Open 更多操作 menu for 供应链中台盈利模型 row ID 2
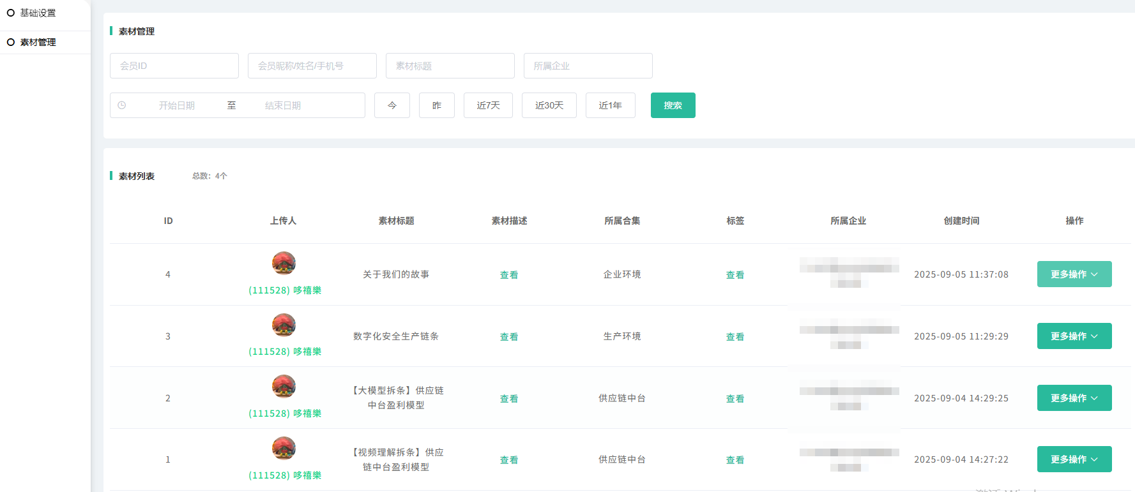The image size is (1135, 492). [1074, 398]
